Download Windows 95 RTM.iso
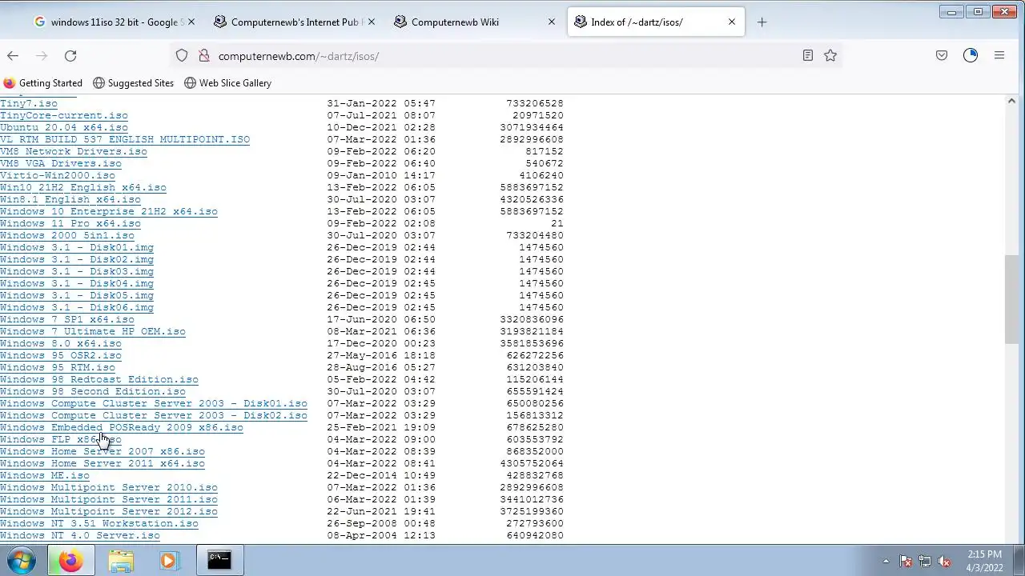1025x576 pixels. [x=58, y=367]
